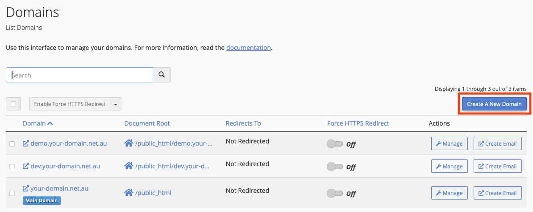The width and height of the screenshot is (533, 212).
Task: Click the Create A New Domain button
Action: (x=494, y=104)
